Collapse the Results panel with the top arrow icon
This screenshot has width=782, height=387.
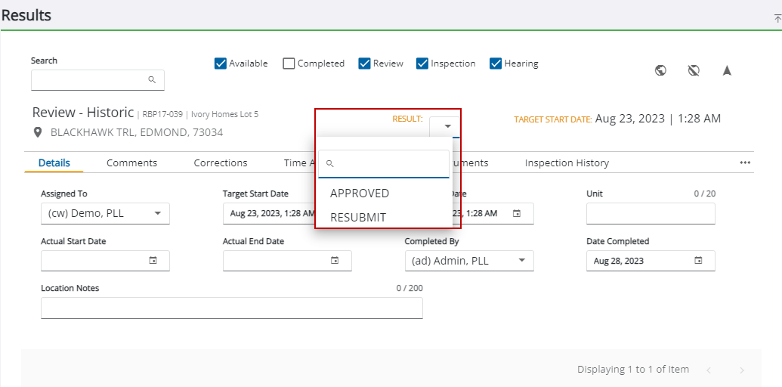777,18
